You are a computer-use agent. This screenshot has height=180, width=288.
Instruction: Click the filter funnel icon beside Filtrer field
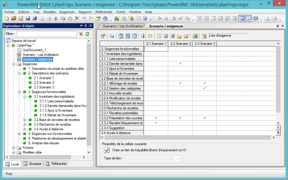(81, 34)
